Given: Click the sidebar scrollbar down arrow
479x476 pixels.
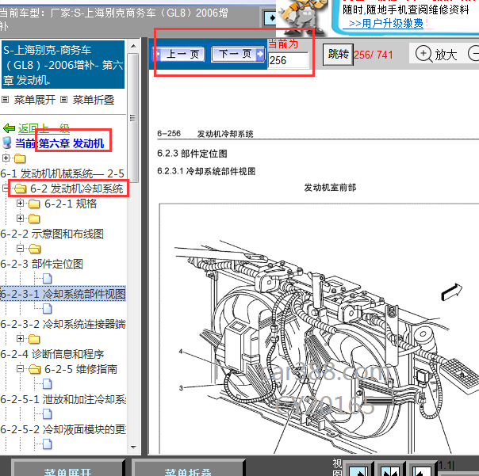Looking at the screenshot, I should click(x=133, y=447).
